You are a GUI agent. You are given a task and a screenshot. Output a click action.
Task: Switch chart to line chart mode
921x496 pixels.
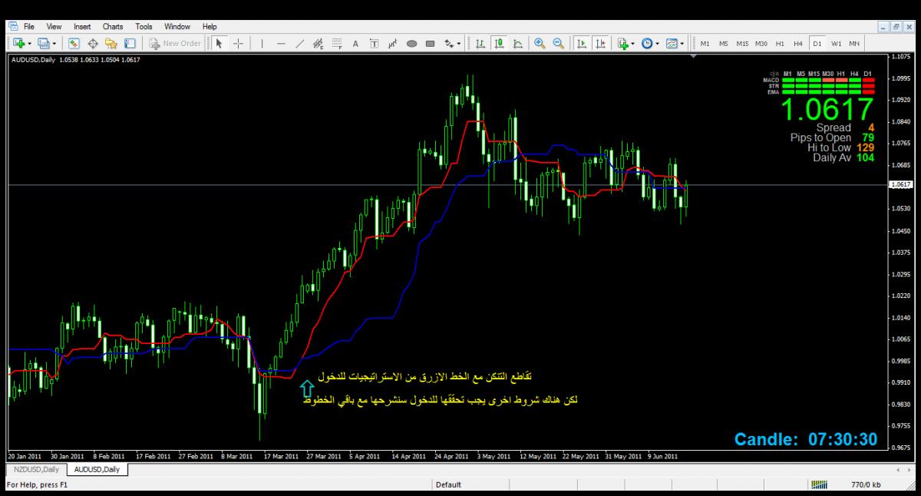[518, 44]
